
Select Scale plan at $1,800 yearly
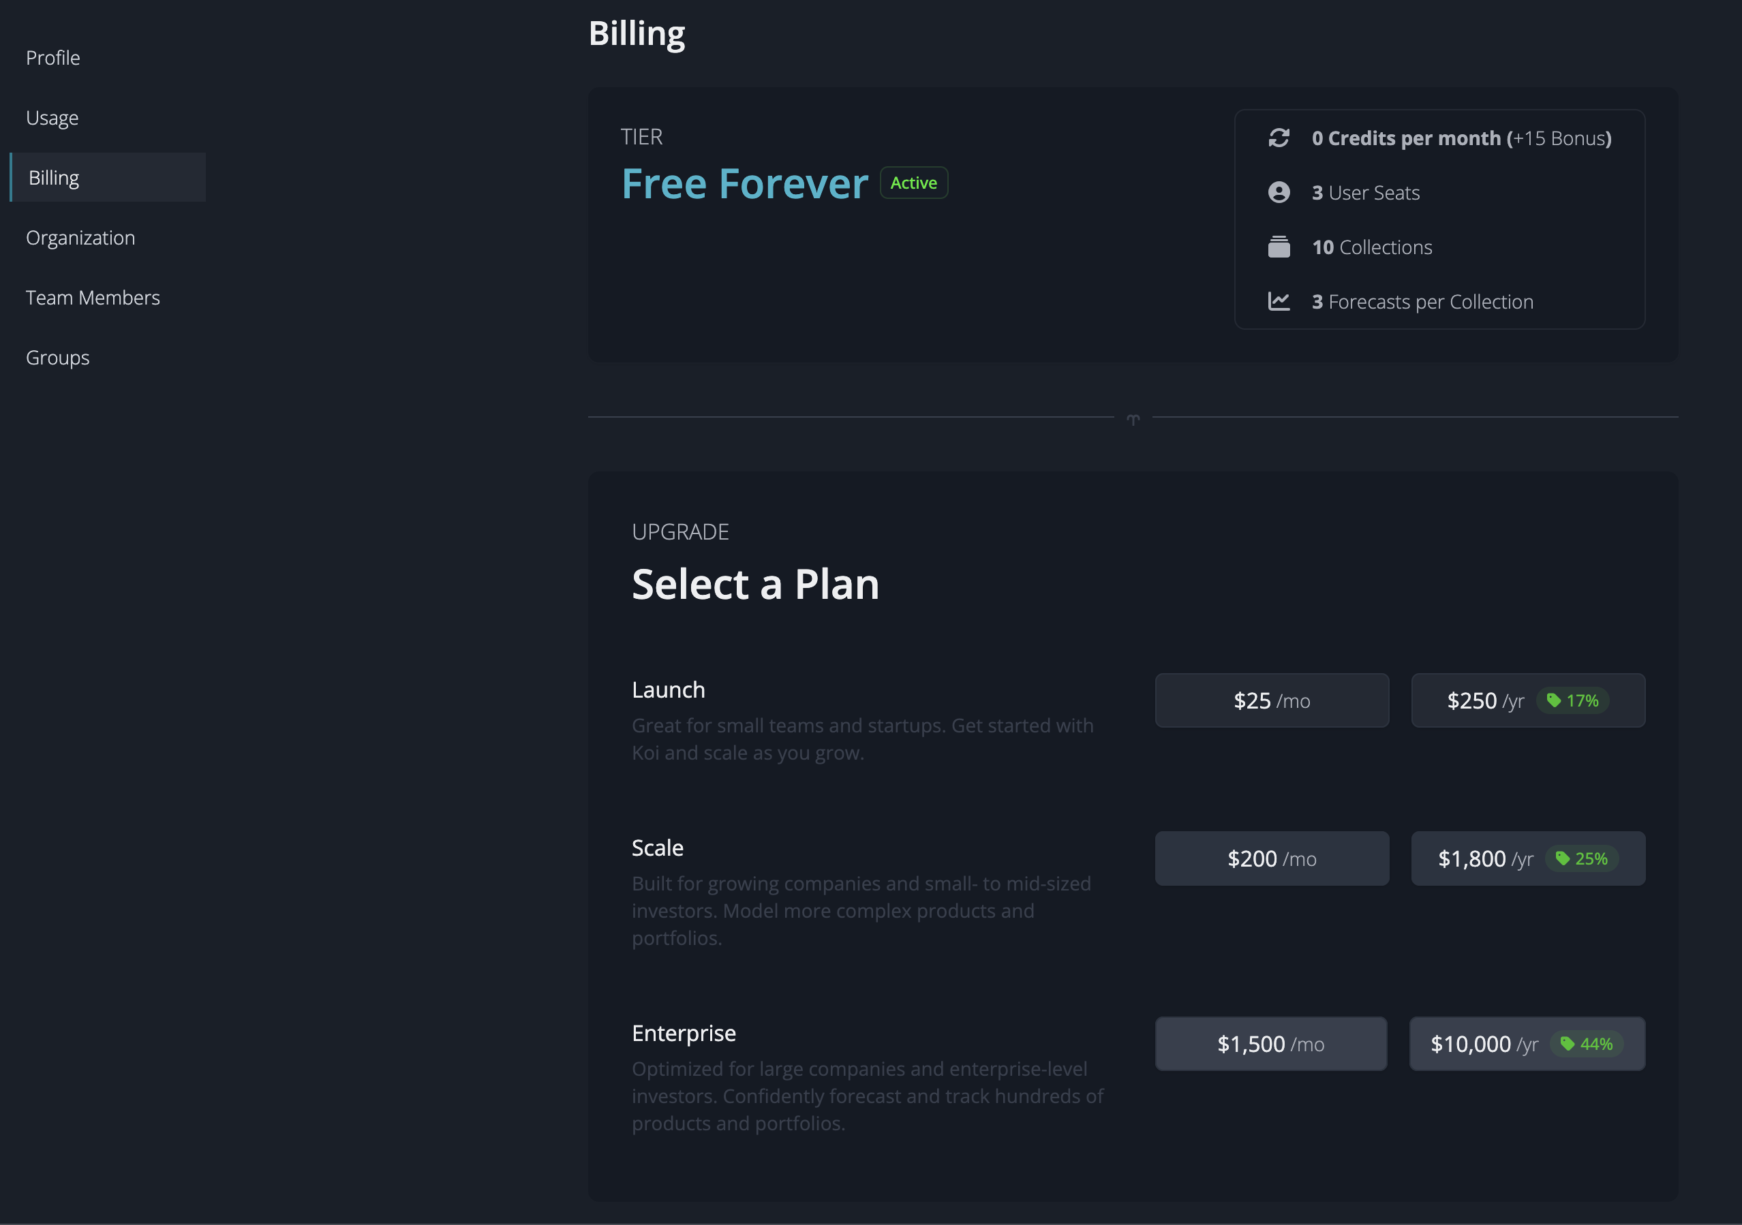pyautogui.click(x=1528, y=858)
